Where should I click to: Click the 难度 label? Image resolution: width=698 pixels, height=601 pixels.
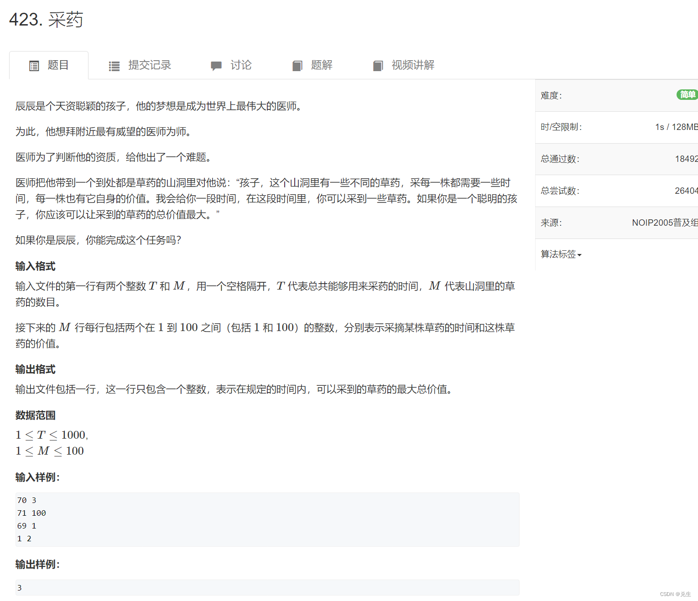[552, 95]
